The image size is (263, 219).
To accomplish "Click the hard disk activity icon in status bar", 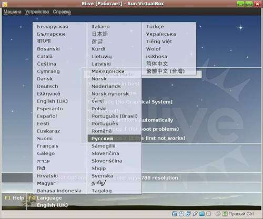I will (x=175, y=214).
